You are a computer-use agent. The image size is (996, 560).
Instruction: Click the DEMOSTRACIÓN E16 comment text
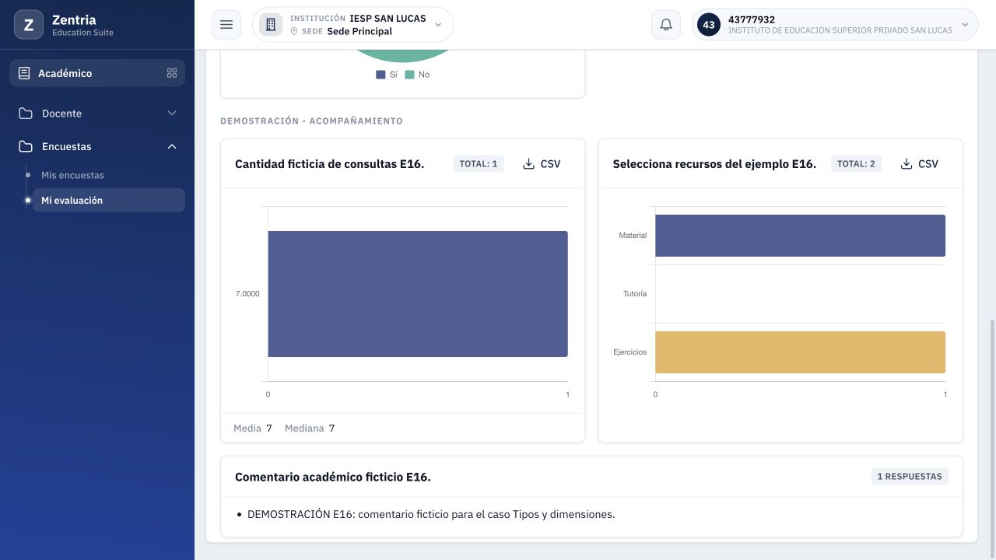tap(431, 514)
